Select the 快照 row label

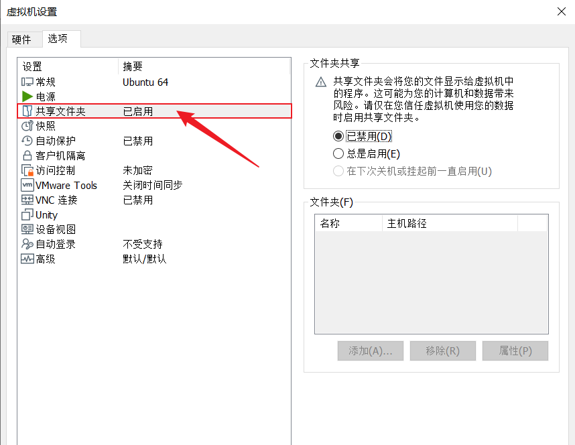(46, 126)
